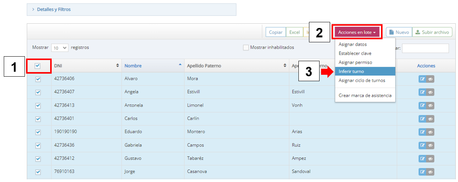The image size is (458, 182).
Task: Choose Asignar ciclo de turnos option
Action: coord(361,80)
